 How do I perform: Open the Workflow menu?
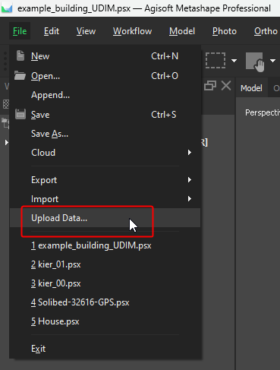click(133, 31)
